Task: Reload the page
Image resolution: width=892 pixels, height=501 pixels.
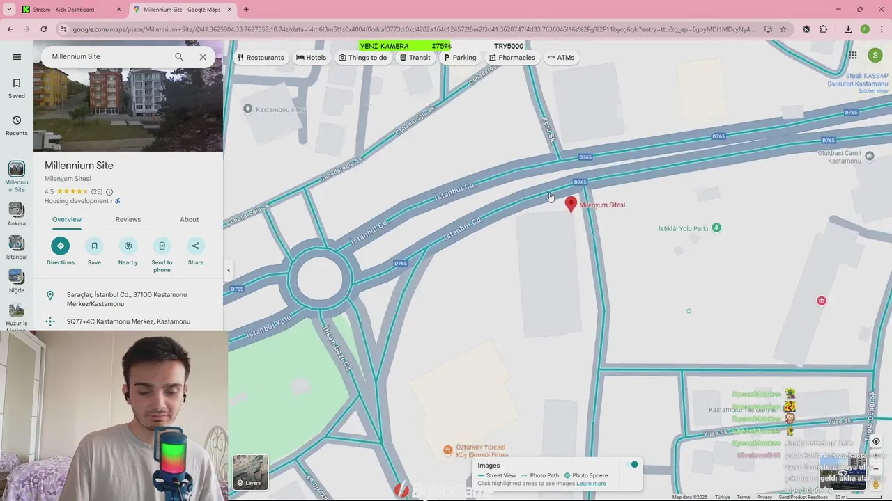Action: pyautogui.click(x=43, y=29)
